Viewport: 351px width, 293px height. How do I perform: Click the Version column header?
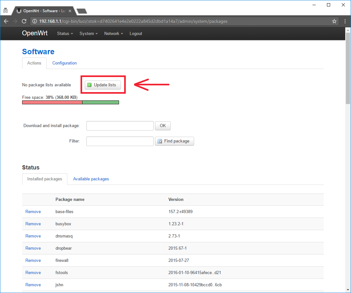pos(176,199)
